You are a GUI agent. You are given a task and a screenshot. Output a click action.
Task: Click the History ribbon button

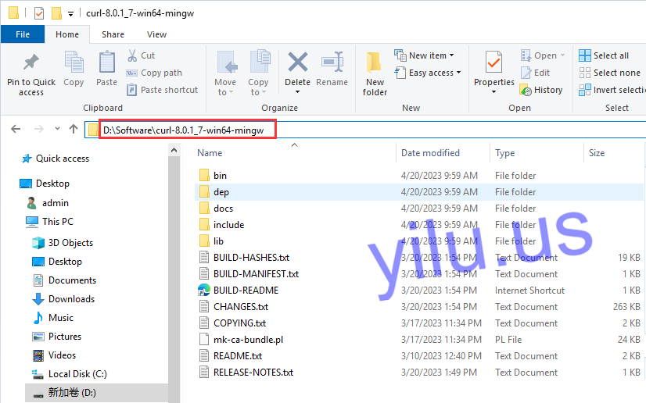click(541, 90)
